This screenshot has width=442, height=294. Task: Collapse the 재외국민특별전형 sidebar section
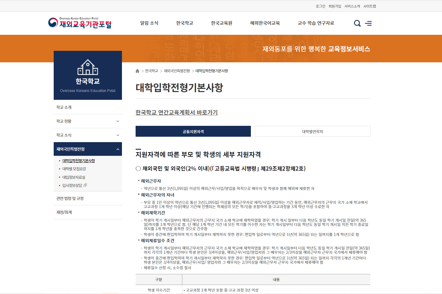[88, 149]
